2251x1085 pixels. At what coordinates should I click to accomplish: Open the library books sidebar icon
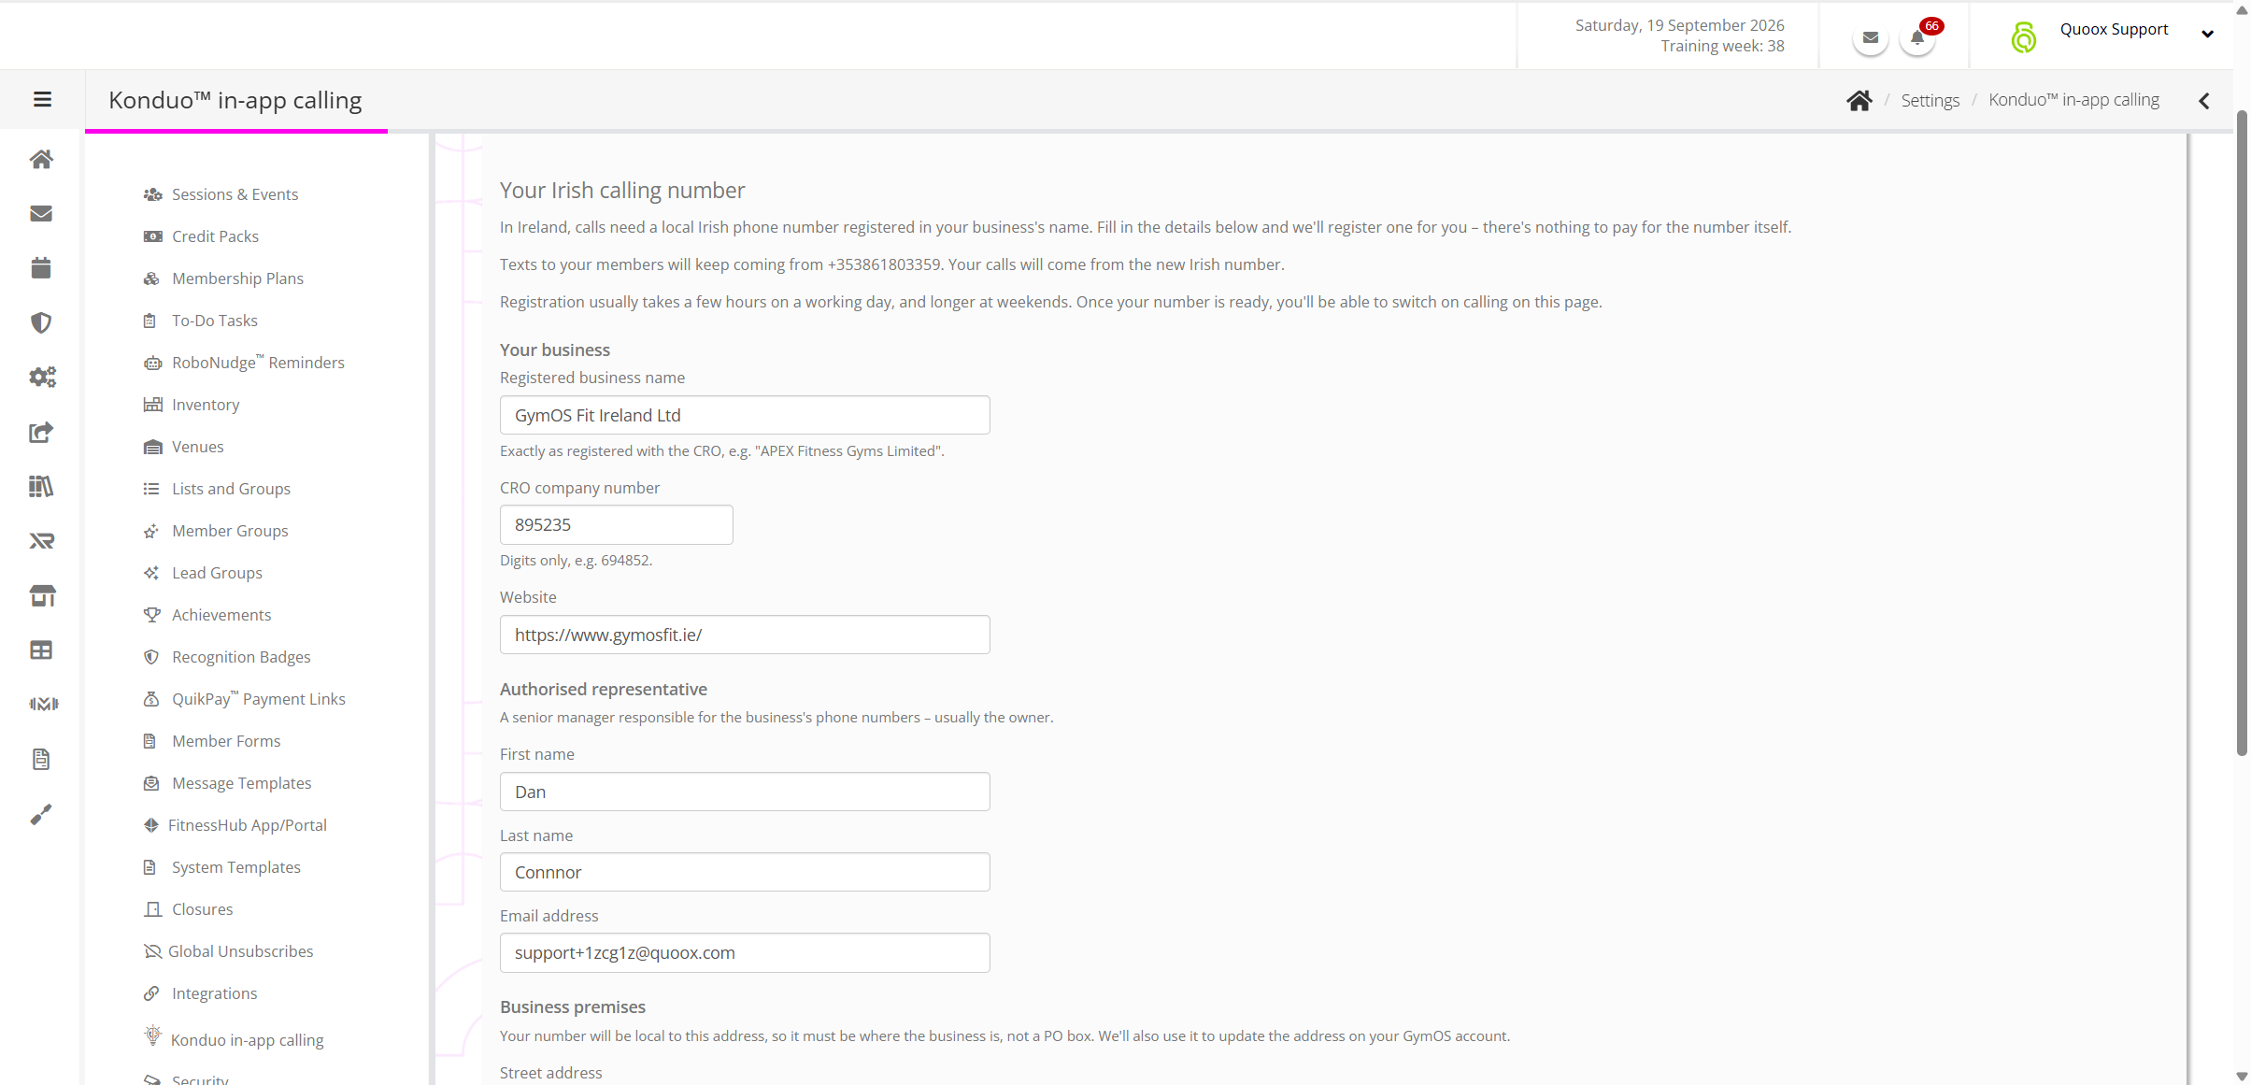point(41,486)
